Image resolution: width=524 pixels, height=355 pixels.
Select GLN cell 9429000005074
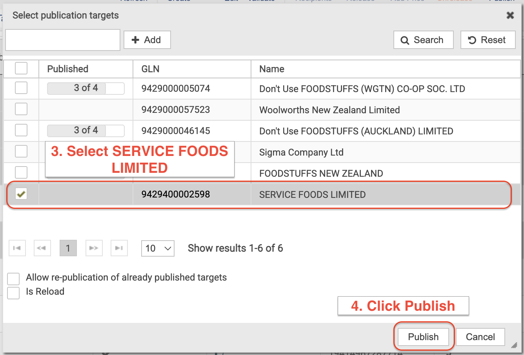176,89
